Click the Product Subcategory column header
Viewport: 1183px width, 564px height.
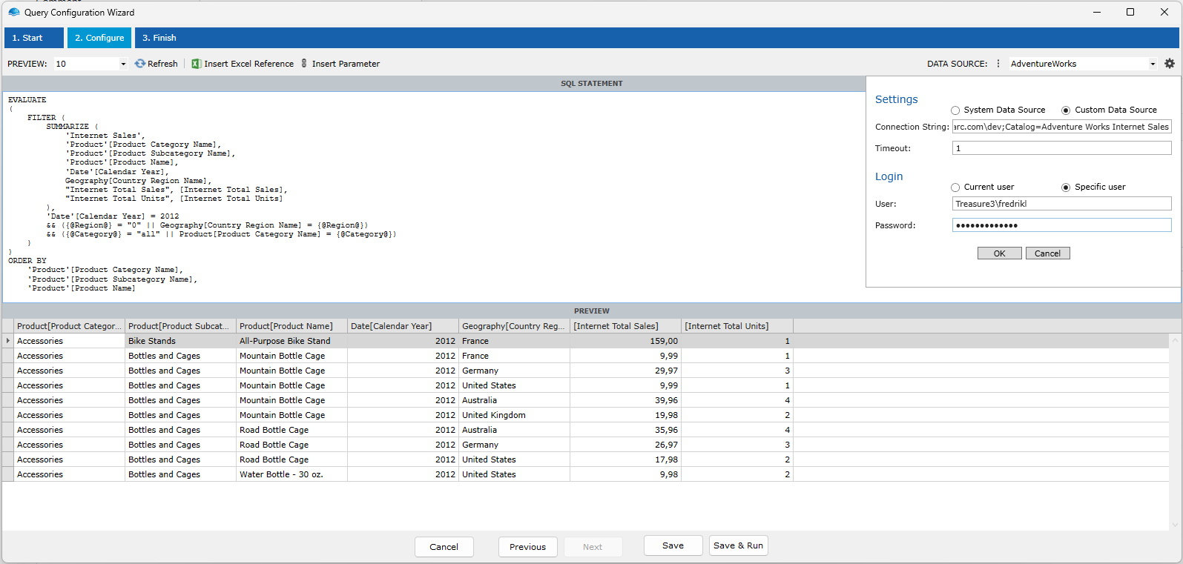pyautogui.click(x=181, y=326)
